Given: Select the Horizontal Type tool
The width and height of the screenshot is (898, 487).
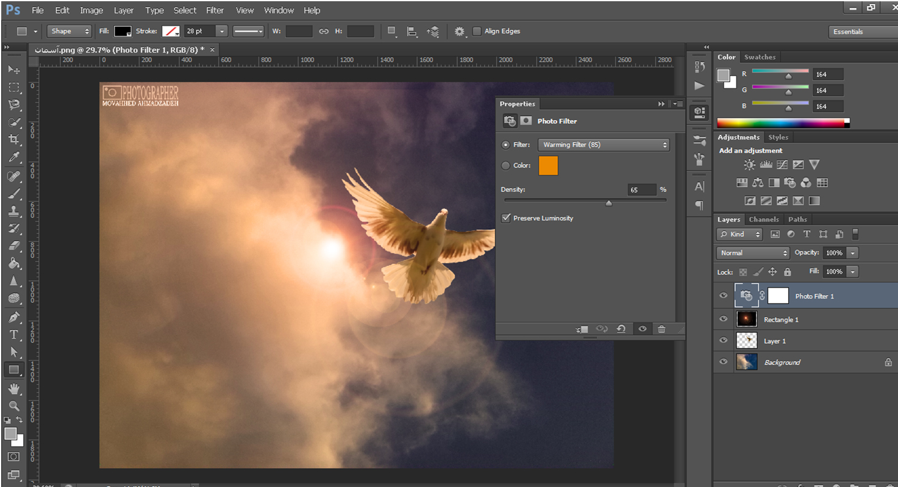Looking at the screenshot, I should click(13, 335).
